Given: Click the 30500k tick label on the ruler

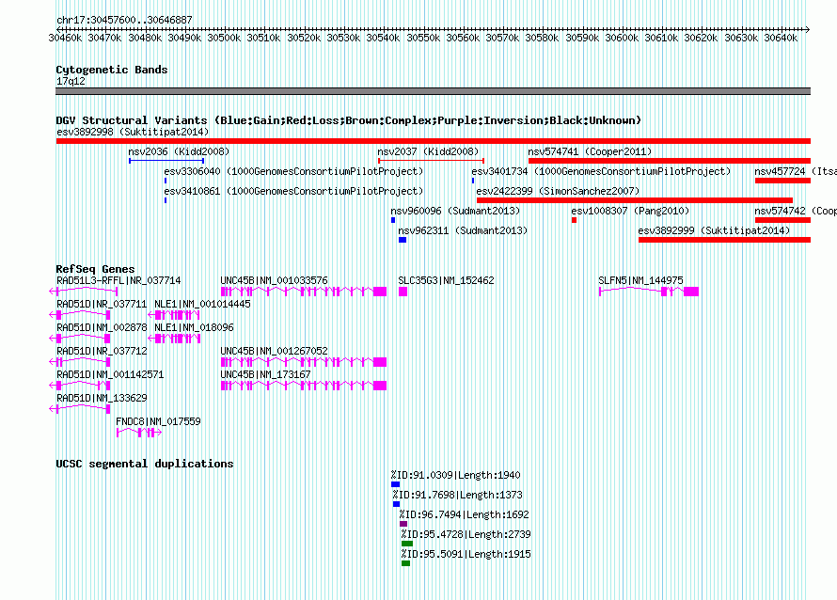Looking at the screenshot, I should (x=224, y=38).
